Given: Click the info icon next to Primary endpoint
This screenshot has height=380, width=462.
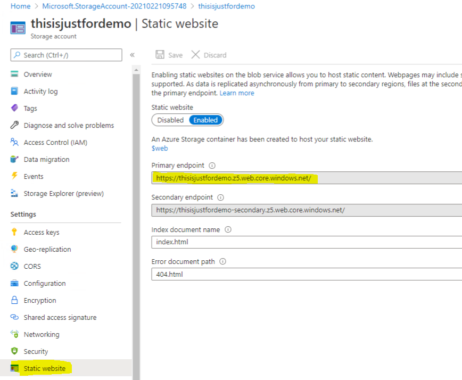Looking at the screenshot, I should coord(212,166).
